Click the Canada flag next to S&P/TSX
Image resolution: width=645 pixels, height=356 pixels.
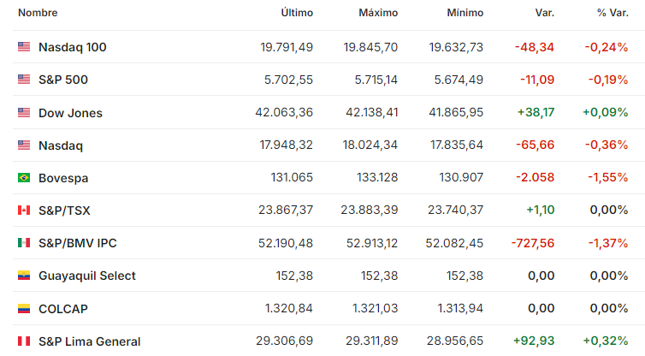click(x=24, y=211)
